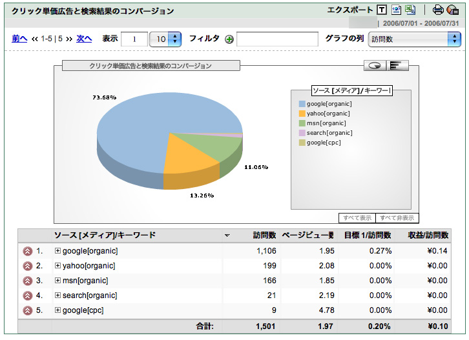Viewport: 469px width, 340px height.
Task: Click すべて表示 to show all series
Action: pos(357,218)
